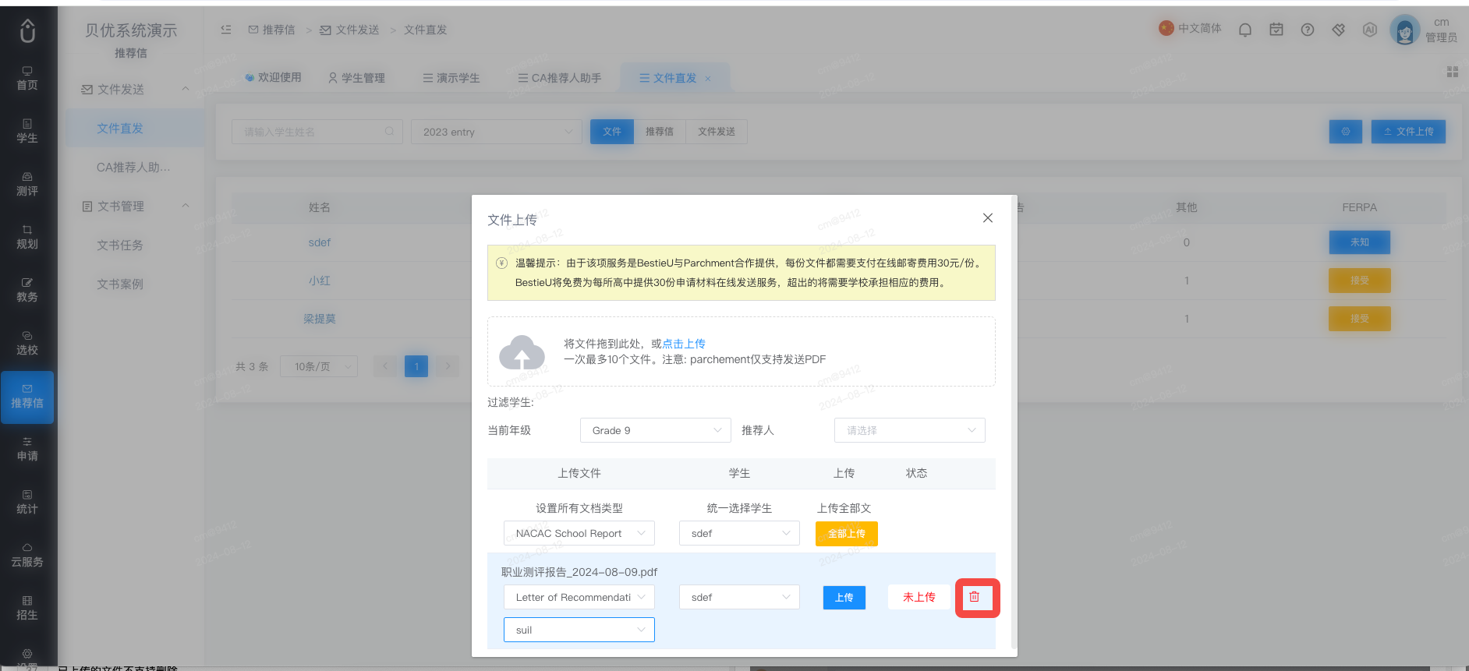Image resolution: width=1469 pixels, height=671 pixels.
Task: Delete the uploaded PDF with trash icon
Action: click(974, 597)
